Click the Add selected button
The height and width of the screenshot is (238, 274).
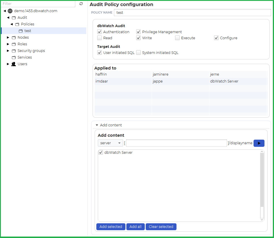click(111, 227)
